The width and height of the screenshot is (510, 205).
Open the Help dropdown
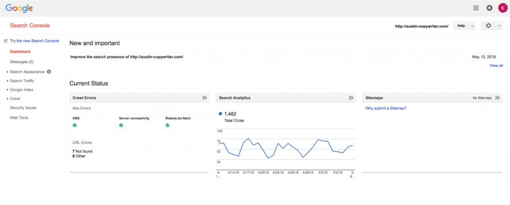coord(464,25)
